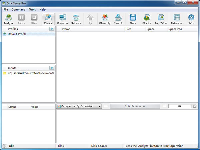Click the Analyze toolbar icon
This screenshot has height=150, width=200.
pyautogui.click(x=8, y=19)
